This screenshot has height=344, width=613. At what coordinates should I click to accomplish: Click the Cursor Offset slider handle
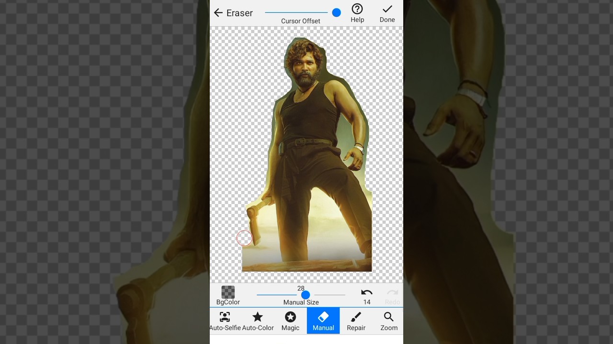(x=337, y=13)
